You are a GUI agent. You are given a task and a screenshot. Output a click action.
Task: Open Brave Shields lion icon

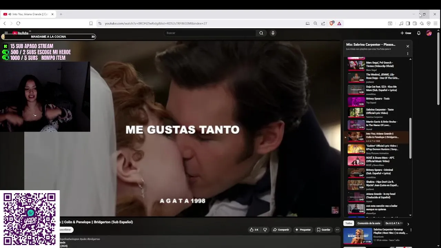(x=331, y=23)
